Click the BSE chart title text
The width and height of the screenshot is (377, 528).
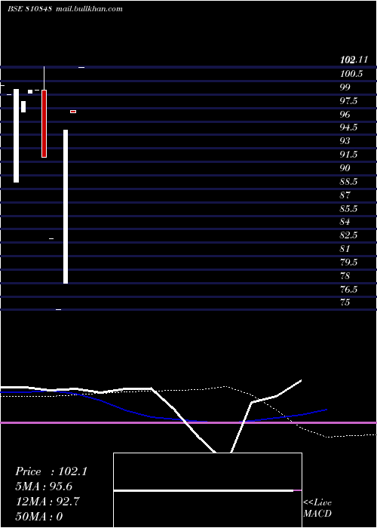65,9
